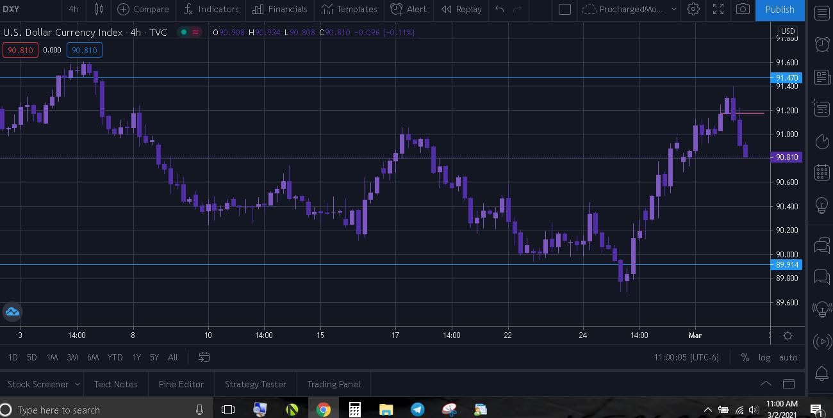Open My Ideas lightbulb in sidebar
Viewport: 833px width, 418px height.
[x=821, y=205]
